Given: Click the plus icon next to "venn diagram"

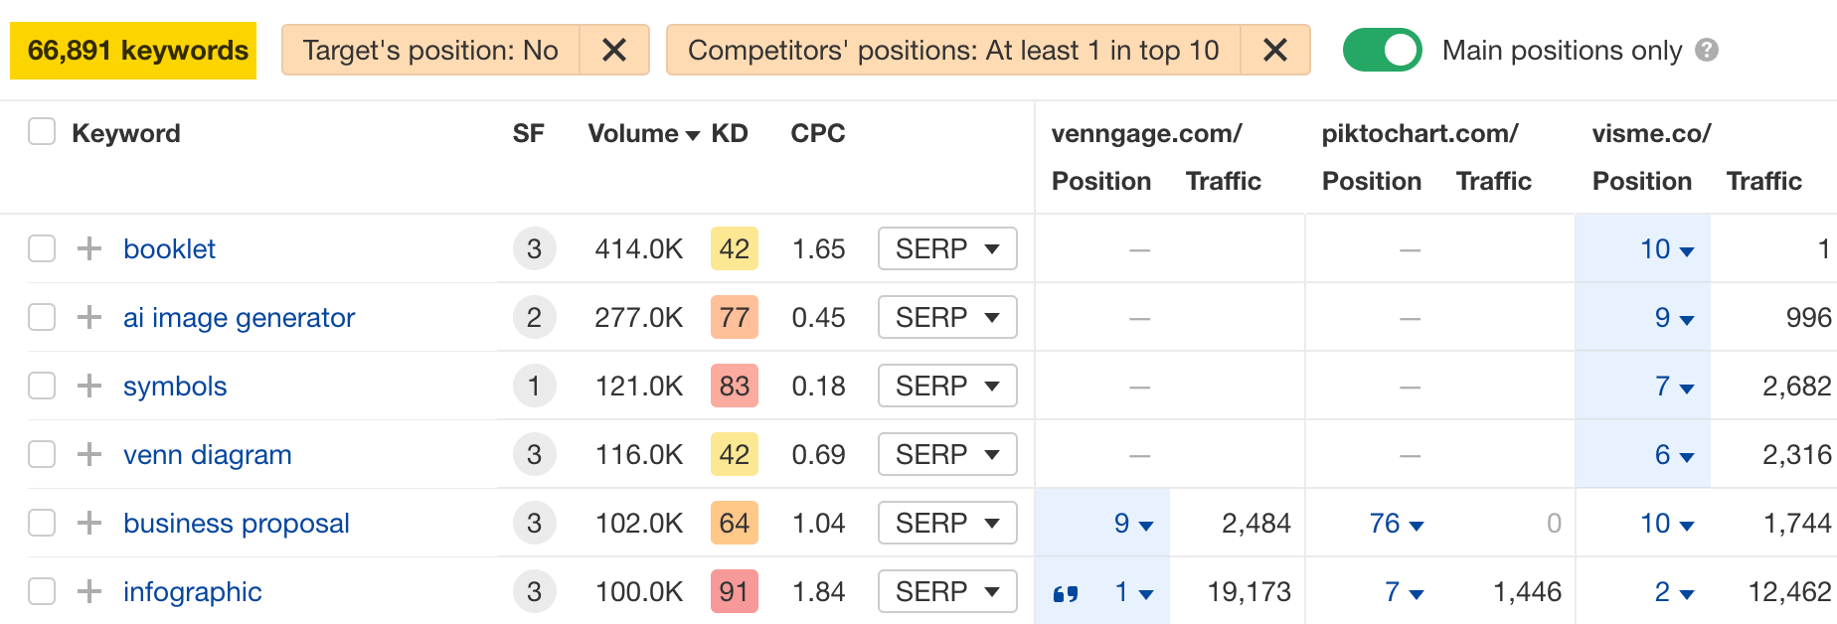Looking at the screenshot, I should pos(90,454).
